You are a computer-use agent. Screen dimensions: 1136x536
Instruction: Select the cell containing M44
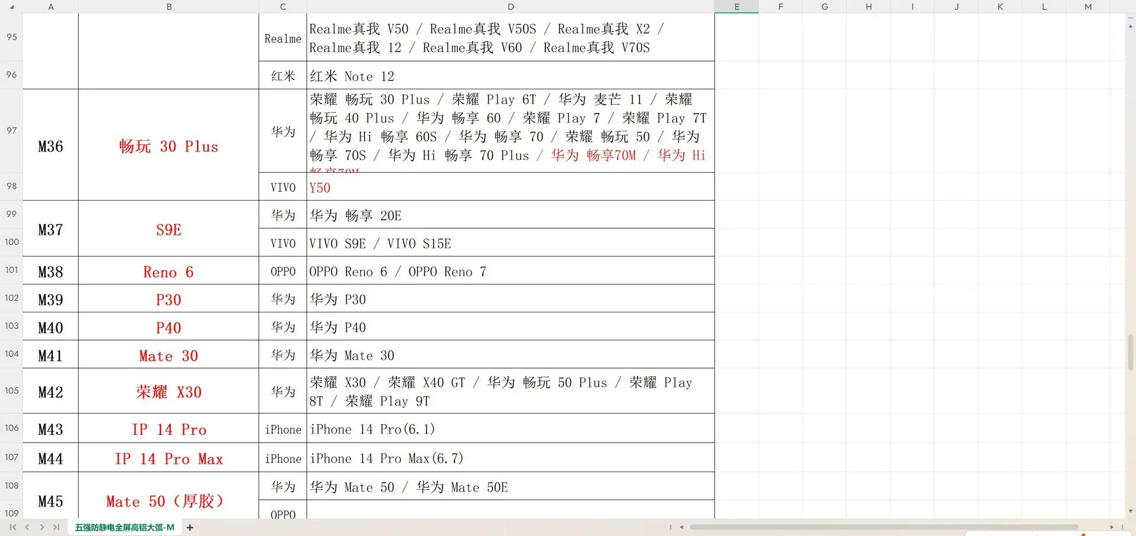pos(51,457)
